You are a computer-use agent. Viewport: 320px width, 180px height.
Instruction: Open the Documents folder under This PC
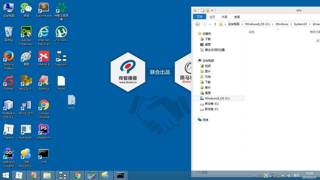(205, 76)
